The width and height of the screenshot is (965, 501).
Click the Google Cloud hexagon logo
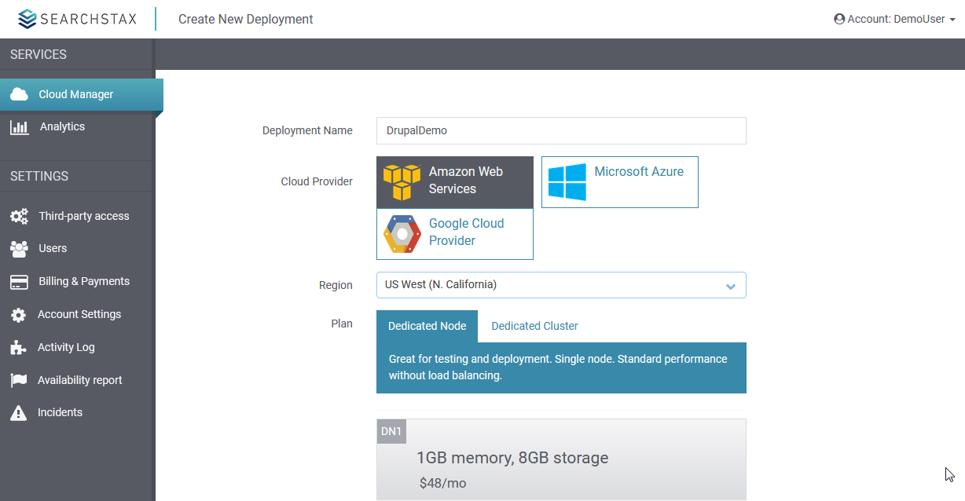point(402,234)
